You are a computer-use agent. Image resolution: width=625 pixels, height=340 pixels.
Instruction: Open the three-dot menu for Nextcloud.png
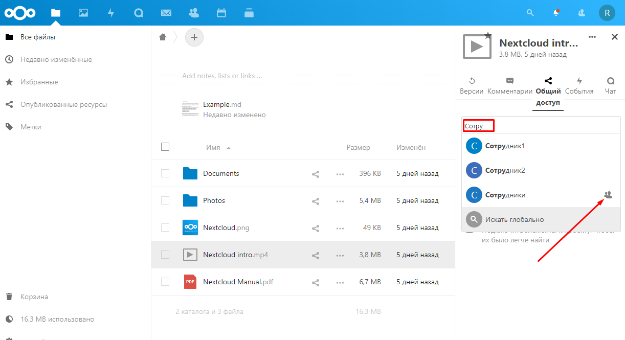[x=340, y=228]
